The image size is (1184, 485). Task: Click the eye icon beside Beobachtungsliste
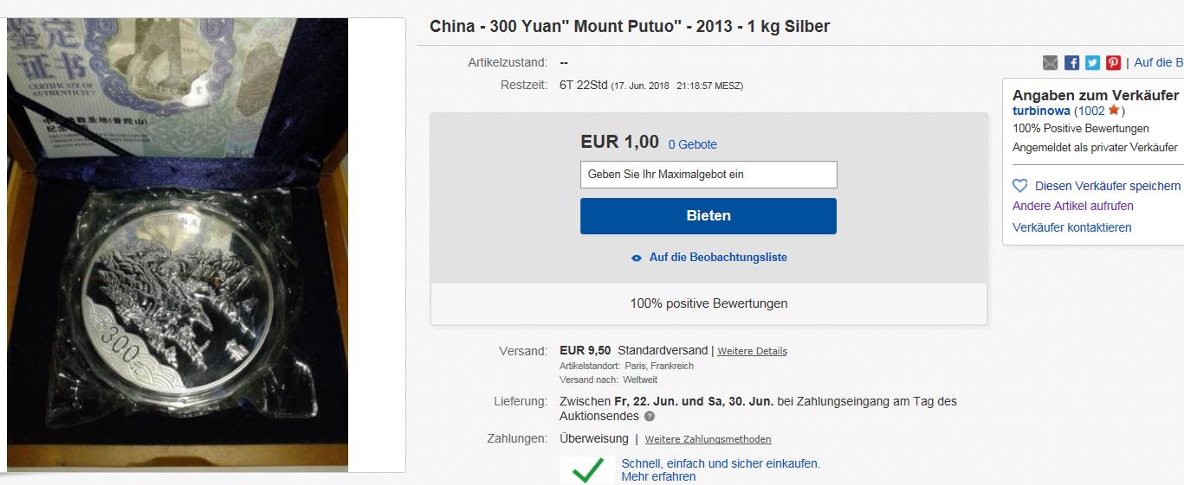(637, 258)
